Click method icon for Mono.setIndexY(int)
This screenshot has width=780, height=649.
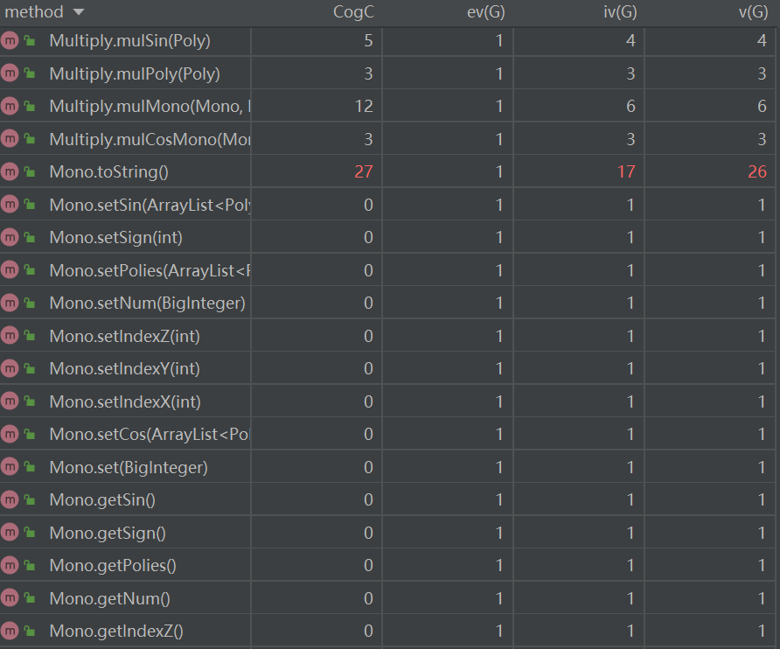click(10, 368)
